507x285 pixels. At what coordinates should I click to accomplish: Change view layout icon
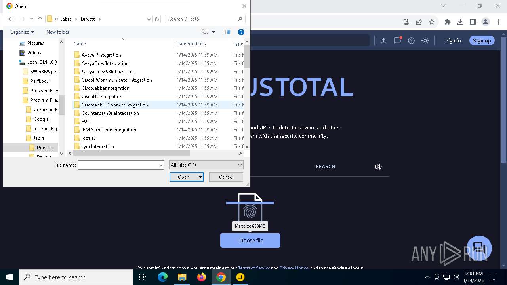[205, 32]
